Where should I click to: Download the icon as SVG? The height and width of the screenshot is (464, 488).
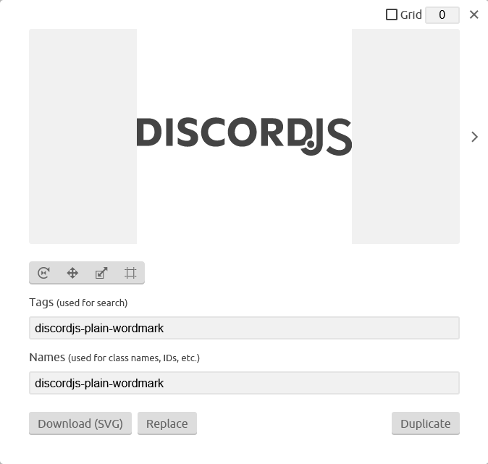coord(80,423)
